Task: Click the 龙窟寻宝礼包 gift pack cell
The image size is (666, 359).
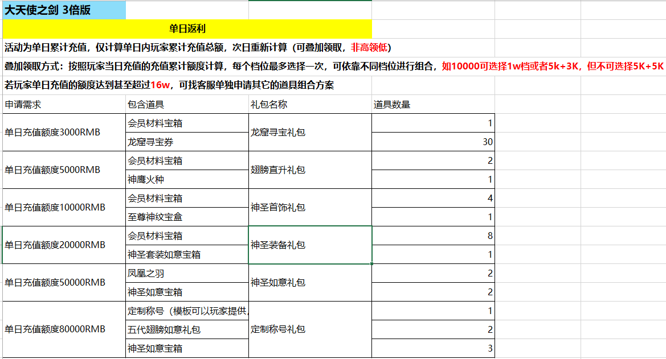Action: click(310, 133)
